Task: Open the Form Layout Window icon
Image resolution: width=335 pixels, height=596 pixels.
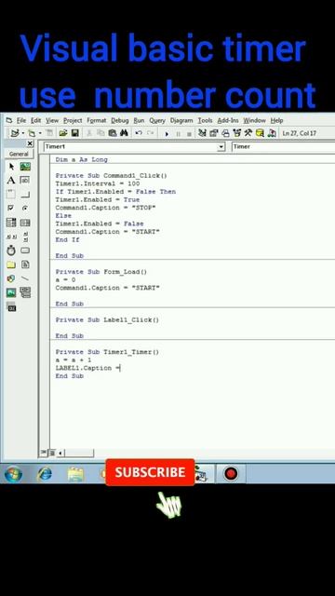Action: coord(225,133)
